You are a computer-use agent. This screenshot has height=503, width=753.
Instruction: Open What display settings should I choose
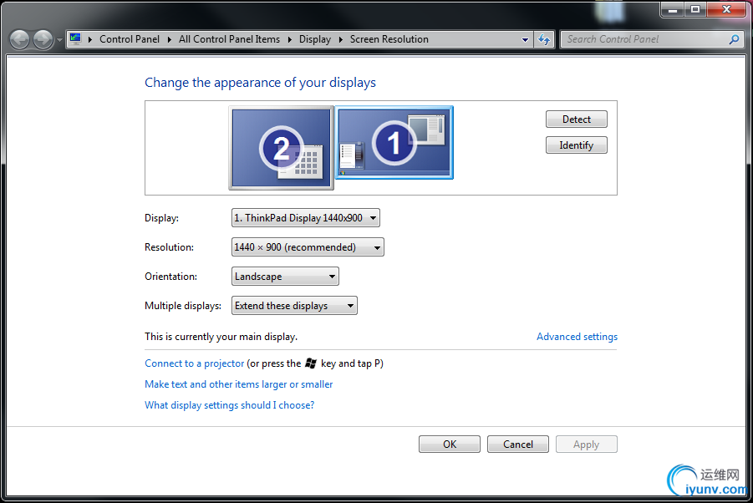pyautogui.click(x=230, y=405)
